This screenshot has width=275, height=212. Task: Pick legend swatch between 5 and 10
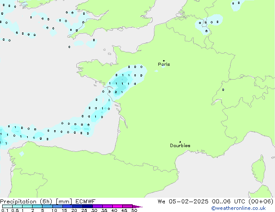pyautogui.click(x=48, y=206)
